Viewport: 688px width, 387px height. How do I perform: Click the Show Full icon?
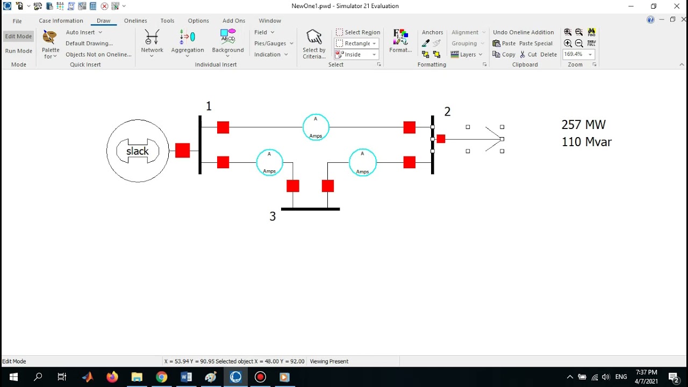click(592, 44)
